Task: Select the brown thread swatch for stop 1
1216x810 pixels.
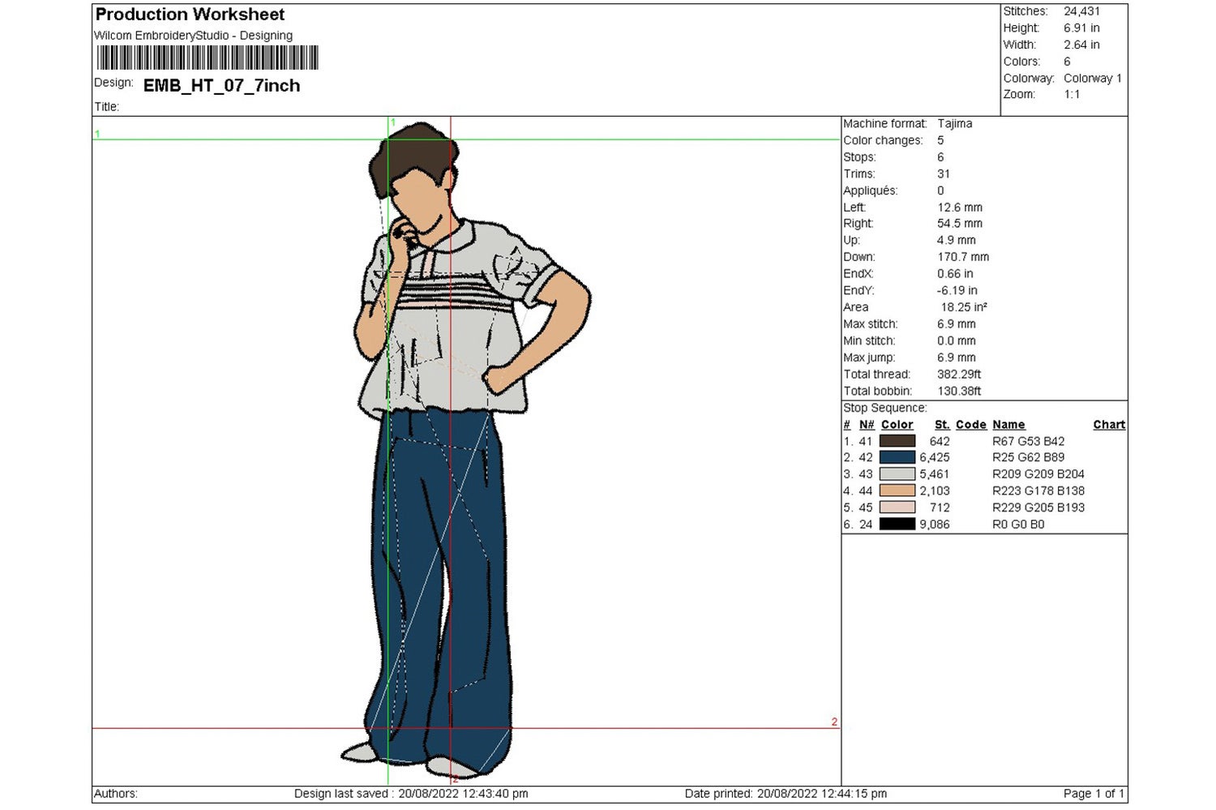Action: tap(896, 440)
